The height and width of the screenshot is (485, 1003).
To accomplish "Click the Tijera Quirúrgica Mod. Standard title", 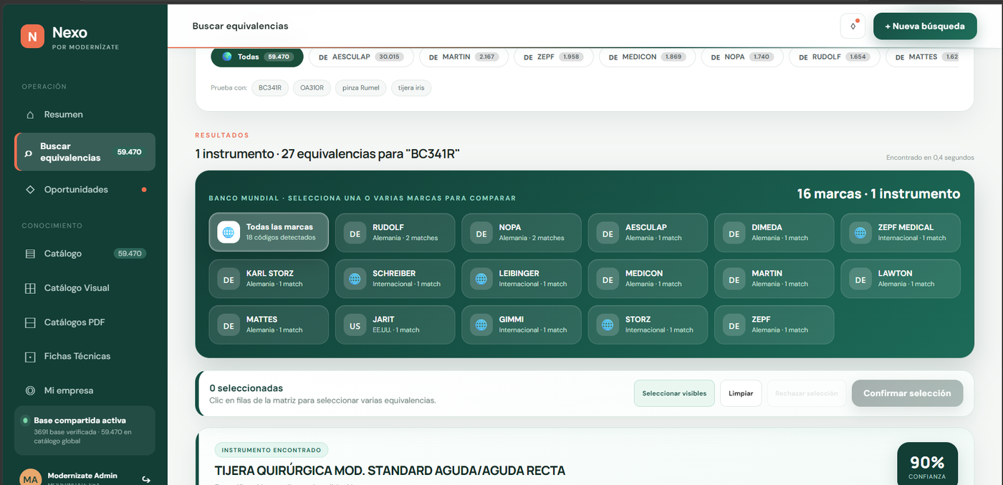I will coord(390,471).
